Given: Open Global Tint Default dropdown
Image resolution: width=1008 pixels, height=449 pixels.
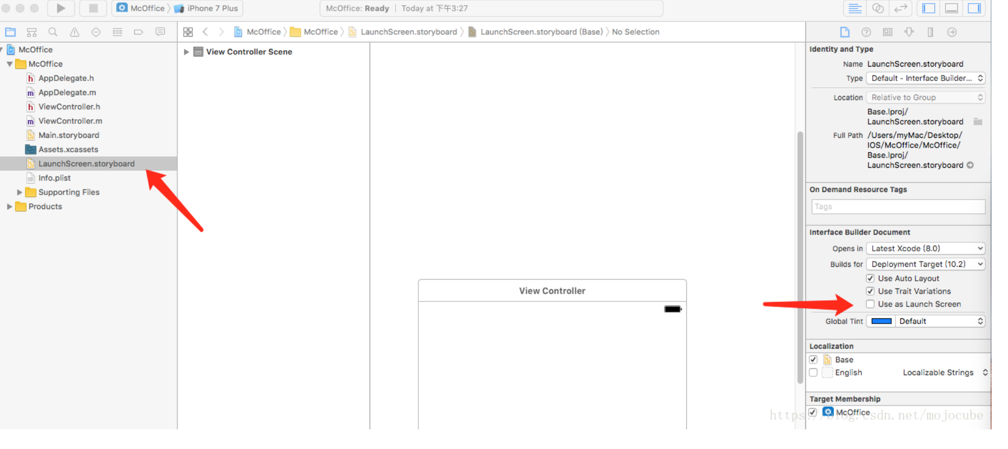Looking at the screenshot, I should (940, 321).
